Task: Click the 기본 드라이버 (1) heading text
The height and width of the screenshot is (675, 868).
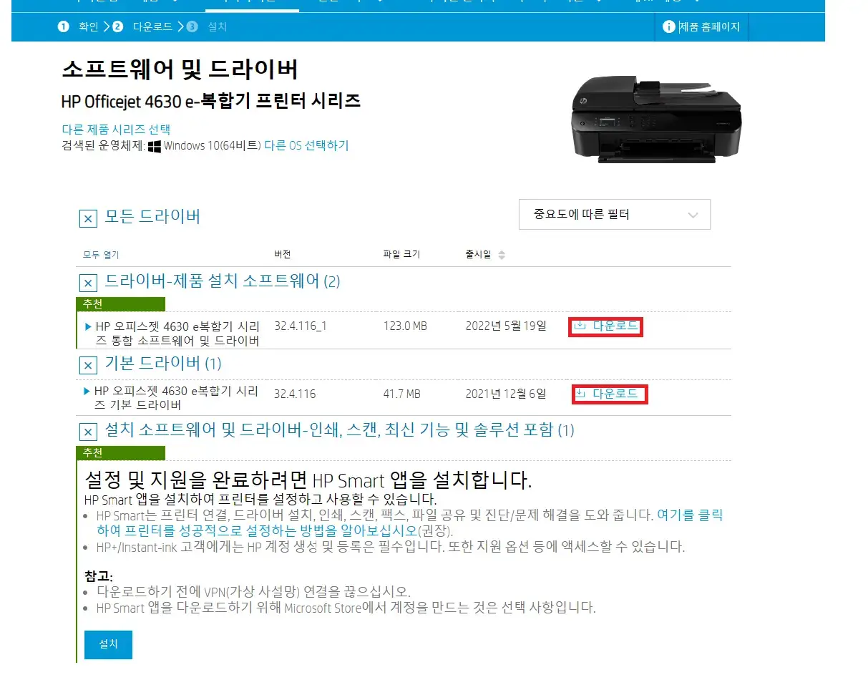Action: pos(163,364)
